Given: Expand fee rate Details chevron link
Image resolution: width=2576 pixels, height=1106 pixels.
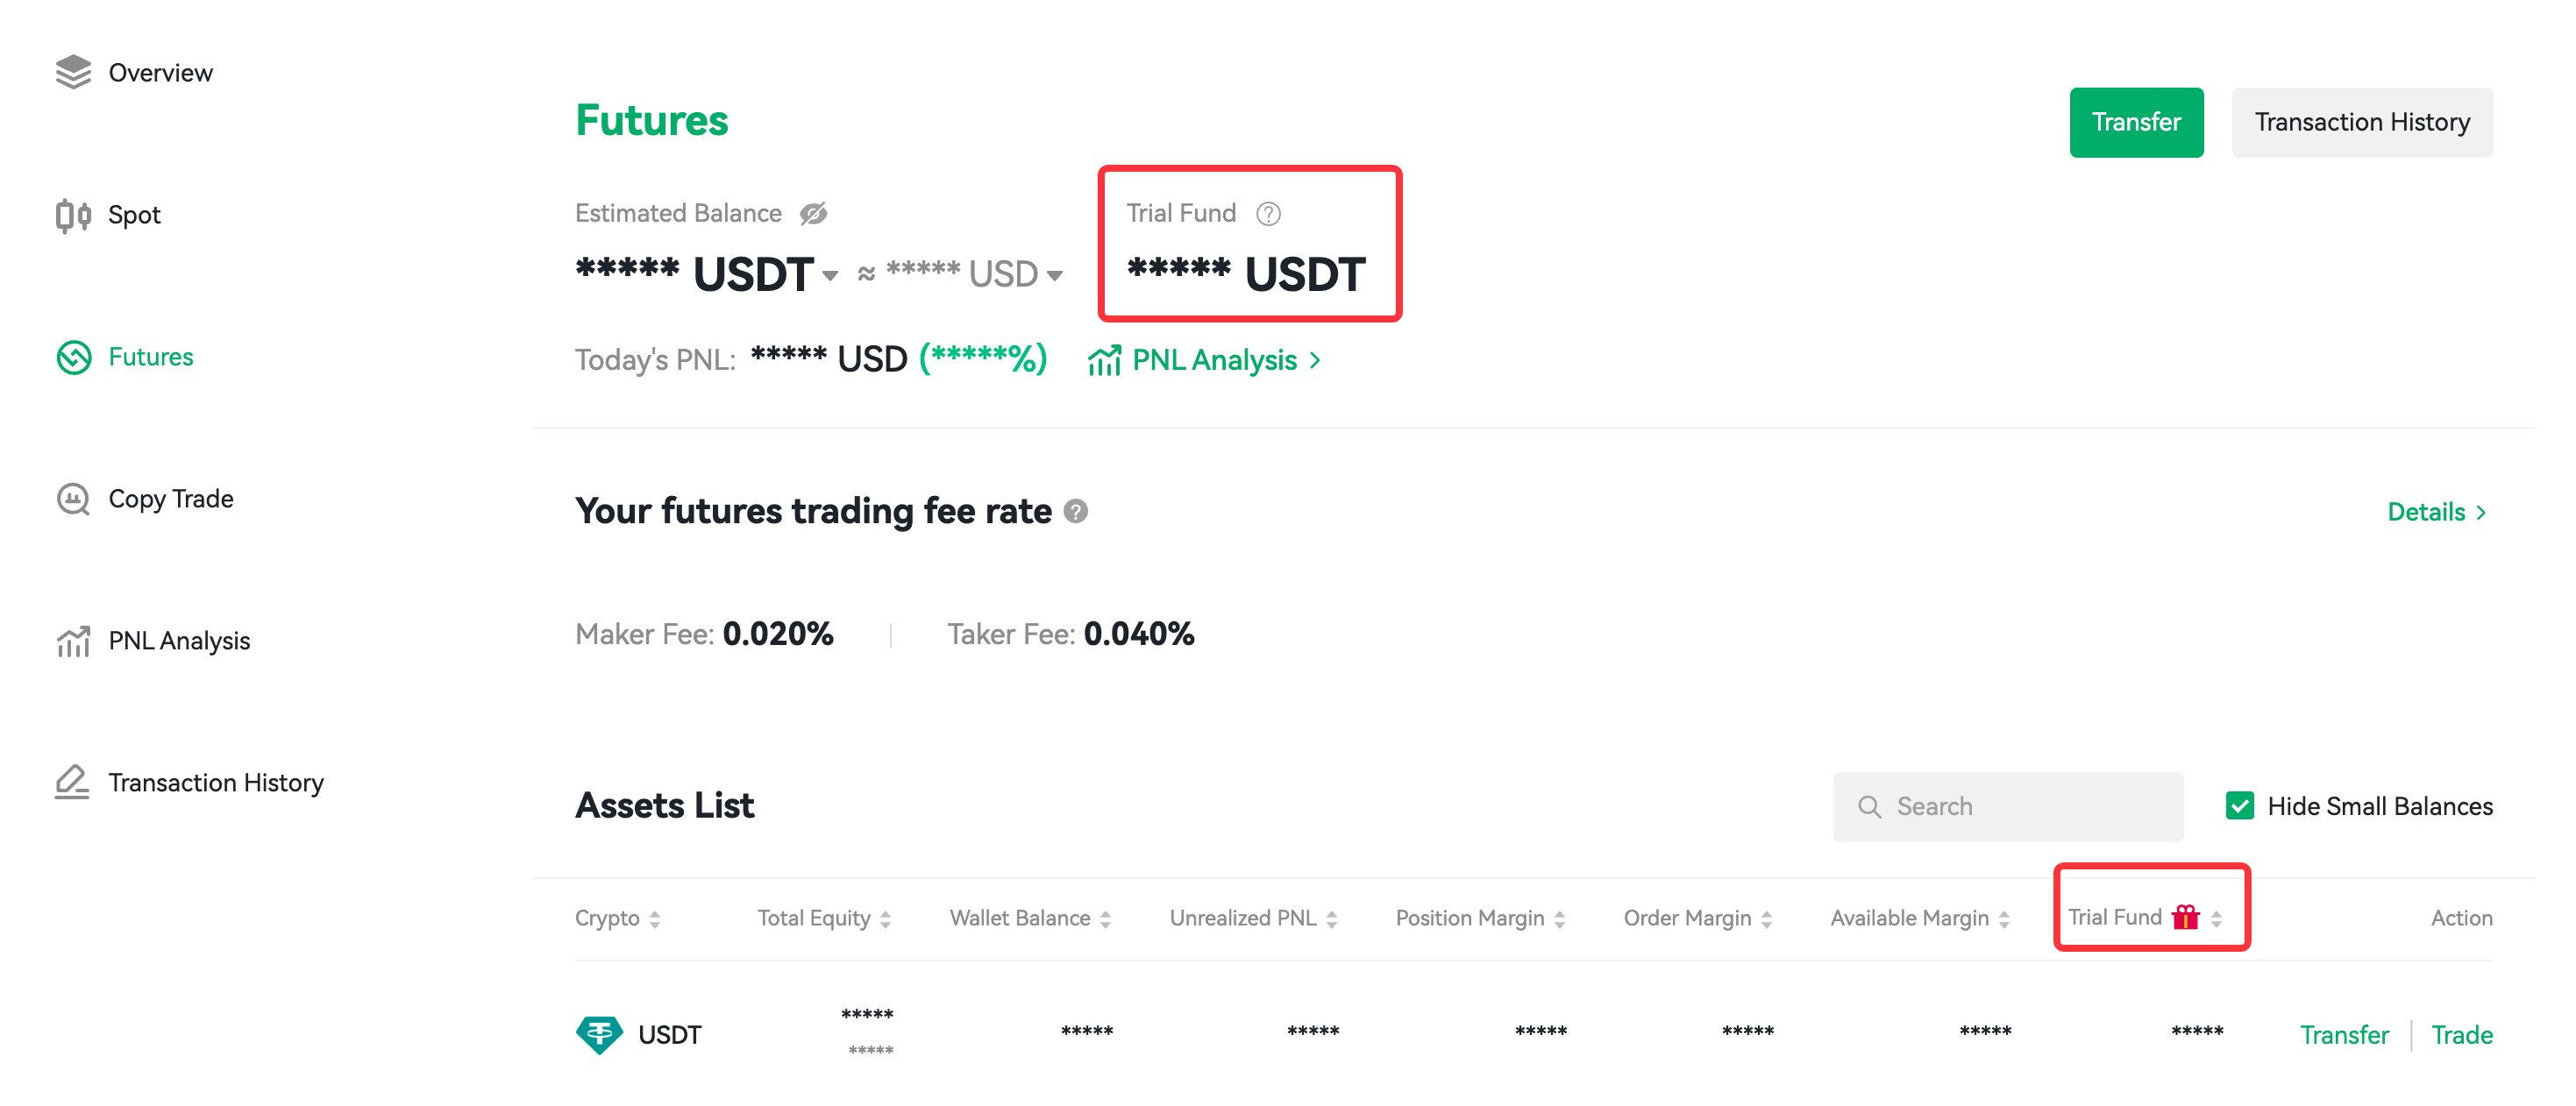Looking at the screenshot, I should [2437, 513].
